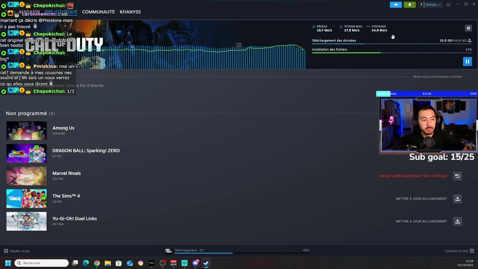Viewport: 478px width, 269px height.
Task: Open the KHANYSS profile menu
Action: point(130,12)
